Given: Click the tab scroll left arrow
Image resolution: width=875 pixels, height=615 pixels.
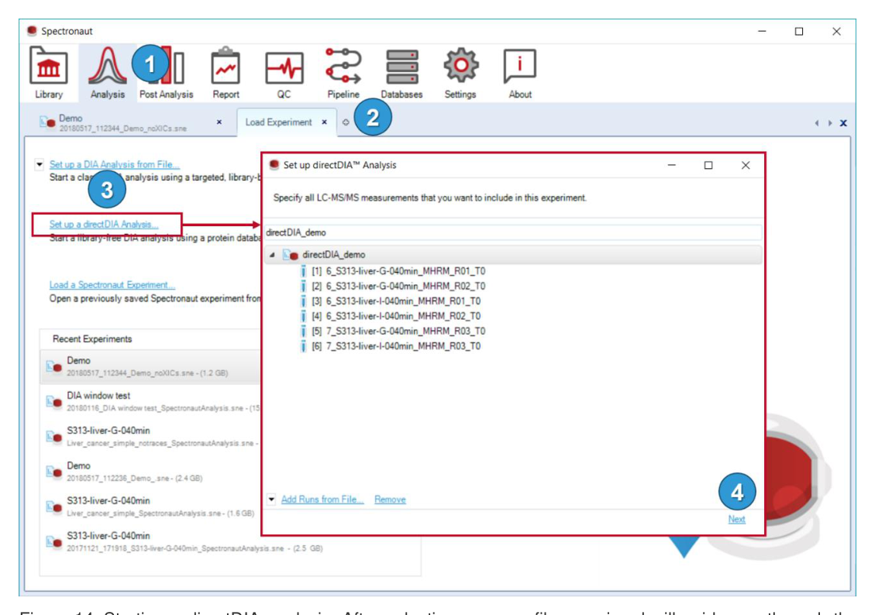Looking at the screenshot, I should pyautogui.click(x=817, y=122).
